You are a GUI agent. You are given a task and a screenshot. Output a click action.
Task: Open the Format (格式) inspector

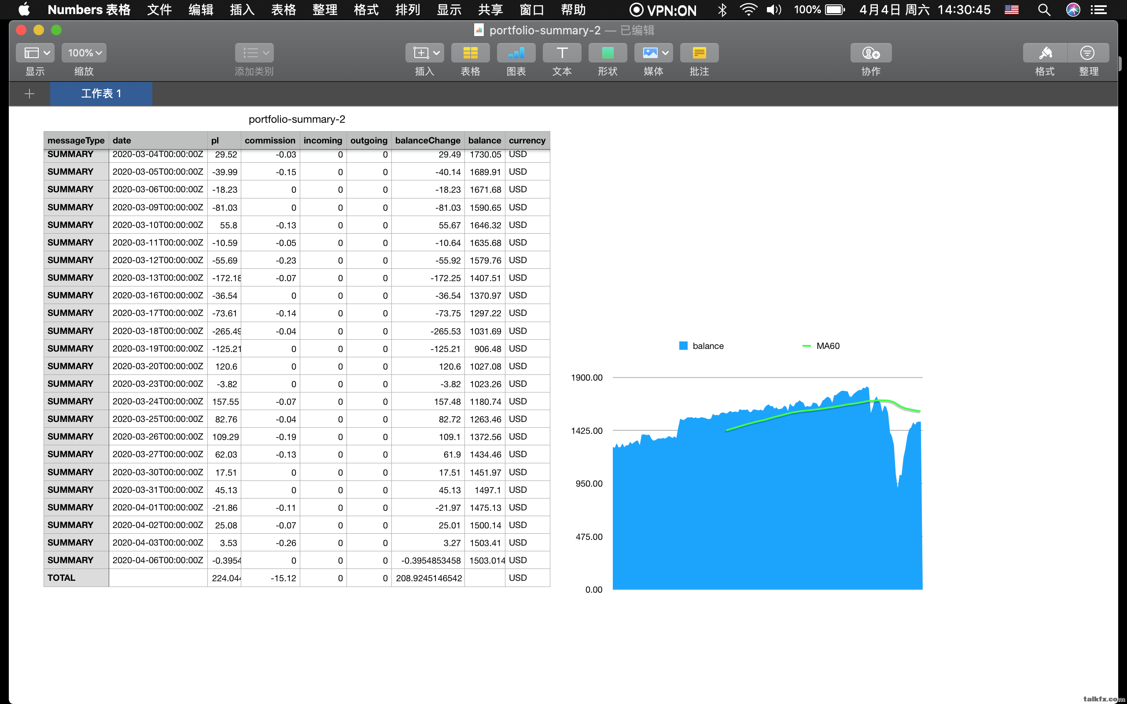1045,53
